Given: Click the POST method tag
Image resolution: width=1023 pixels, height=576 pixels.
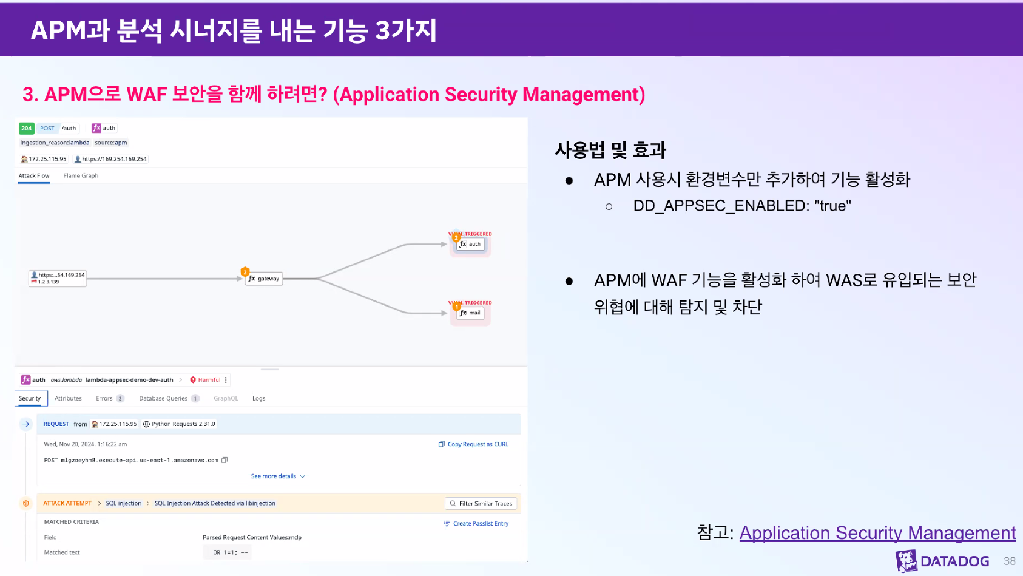Looking at the screenshot, I should coord(47,129).
